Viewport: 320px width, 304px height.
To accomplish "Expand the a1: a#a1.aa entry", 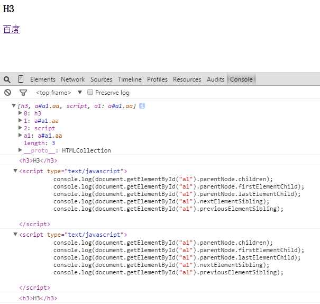I will point(20,135).
